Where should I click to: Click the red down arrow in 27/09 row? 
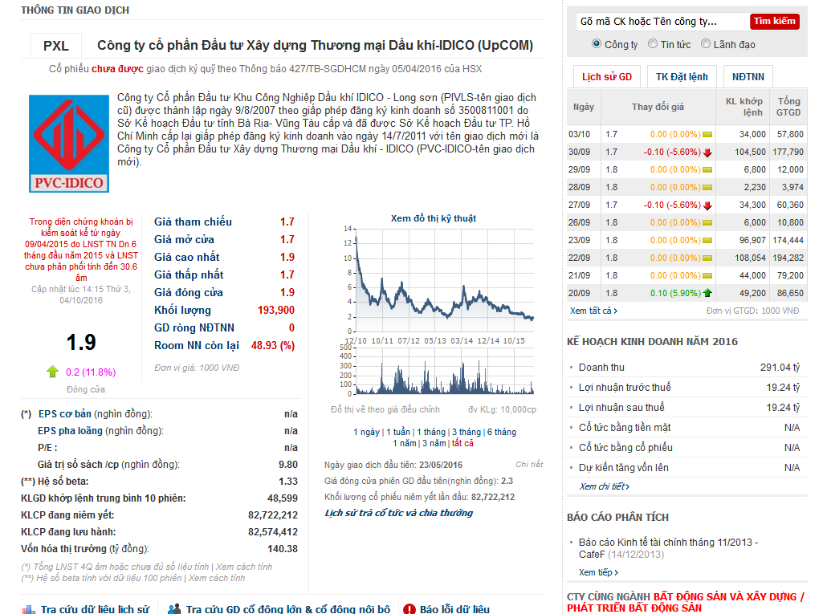point(707,205)
